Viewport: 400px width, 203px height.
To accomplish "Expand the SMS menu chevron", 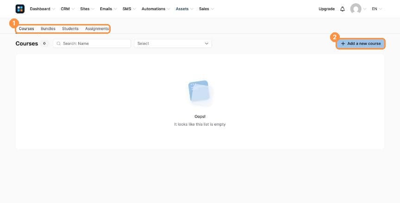I will tap(134, 9).
